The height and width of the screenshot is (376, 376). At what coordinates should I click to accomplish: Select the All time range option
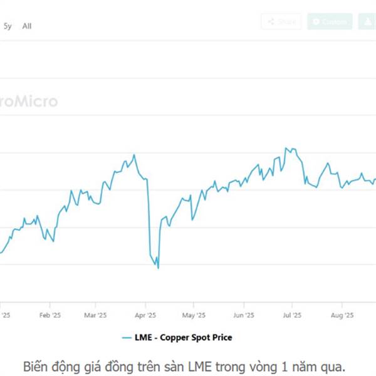(x=27, y=26)
